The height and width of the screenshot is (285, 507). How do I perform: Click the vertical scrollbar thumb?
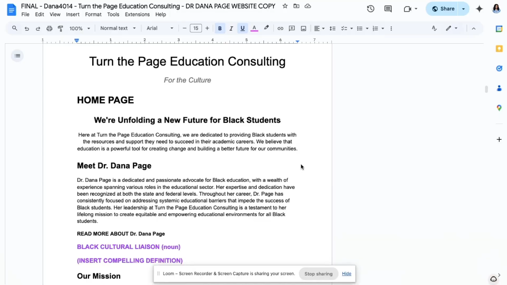point(486,89)
